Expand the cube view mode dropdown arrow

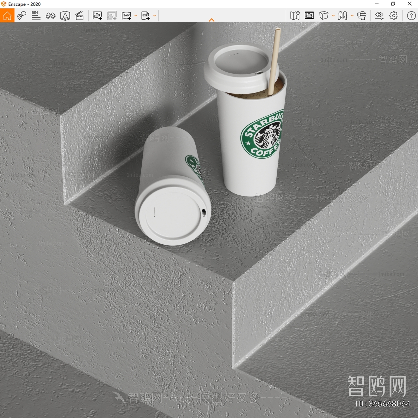pyautogui.click(x=333, y=15)
